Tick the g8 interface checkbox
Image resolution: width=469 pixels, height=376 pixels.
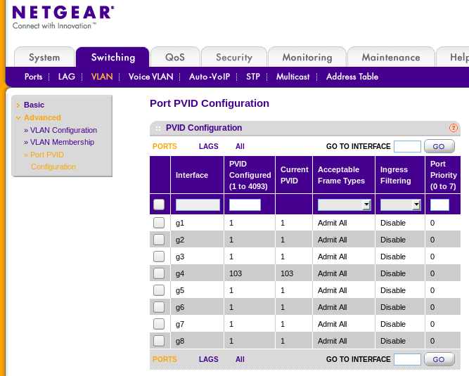159,341
